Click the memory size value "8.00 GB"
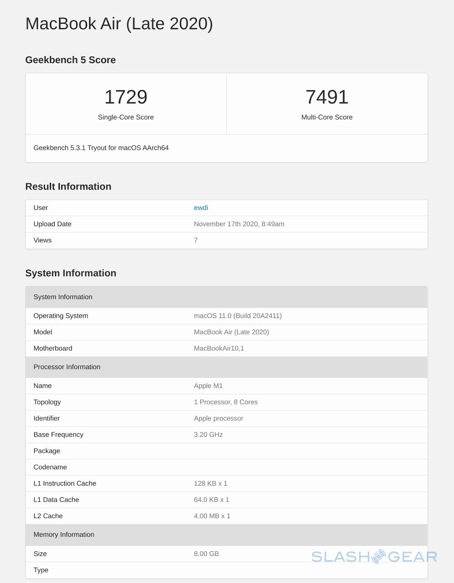The image size is (454, 583). point(206,554)
